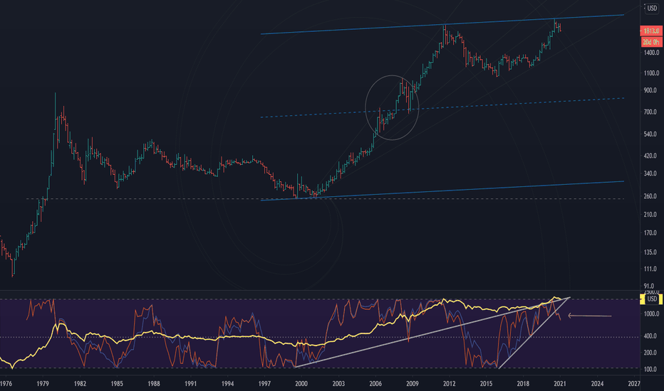The image size is (664, 391).
Task: Click the 2015 label on time axis
Action: [x=486, y=384]
